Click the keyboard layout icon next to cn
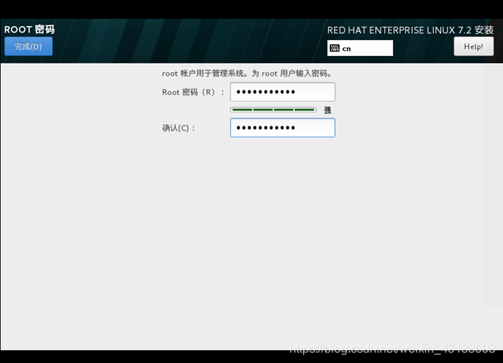The image size is (503, 363). coord(335,49)
